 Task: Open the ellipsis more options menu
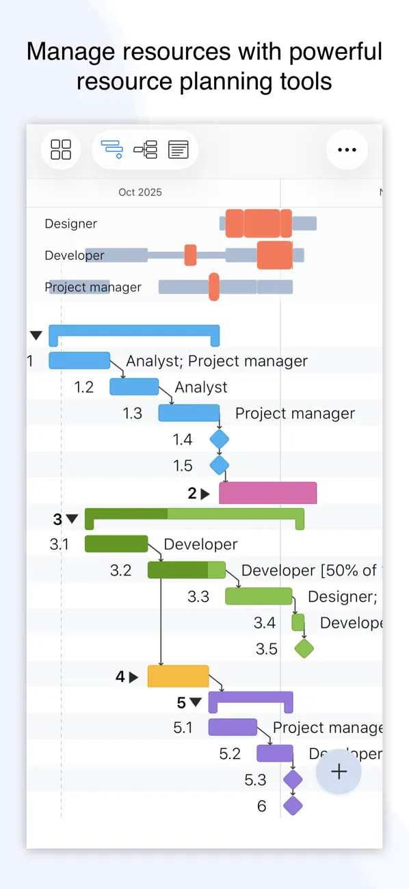pyautogui.click(x=347, y=149)
